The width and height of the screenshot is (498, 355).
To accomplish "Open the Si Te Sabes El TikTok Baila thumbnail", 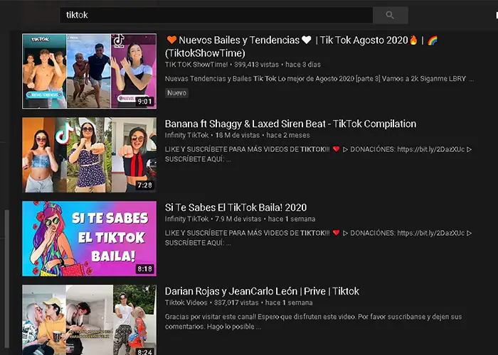I will click(x=89, y=239).
